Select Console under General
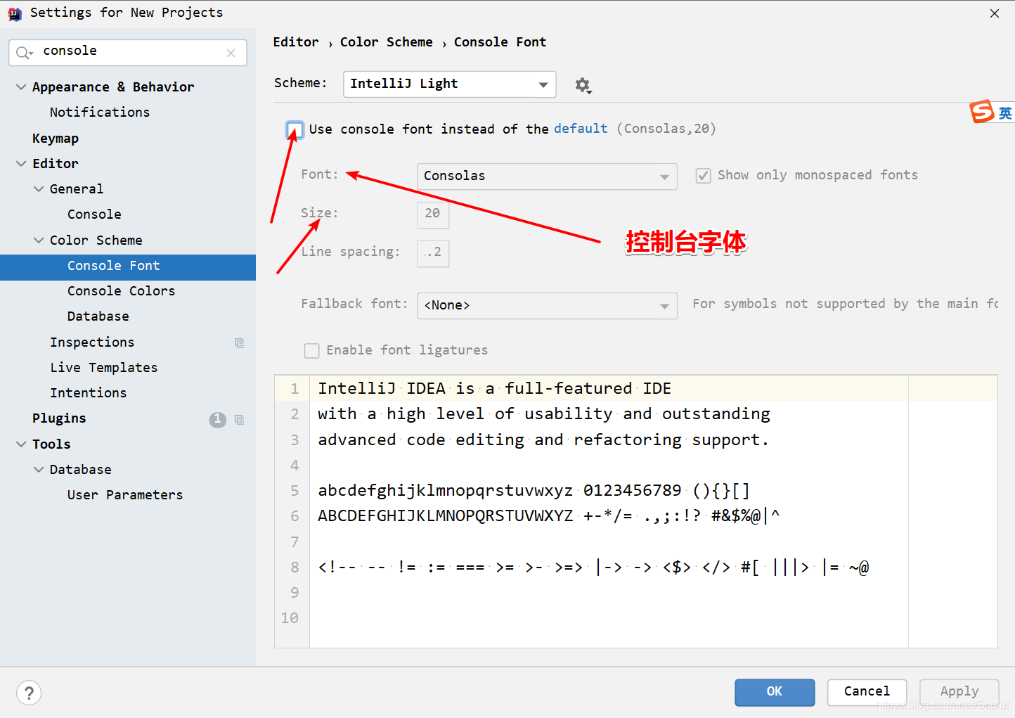1015x718 pixels. (x=94, y=214)
